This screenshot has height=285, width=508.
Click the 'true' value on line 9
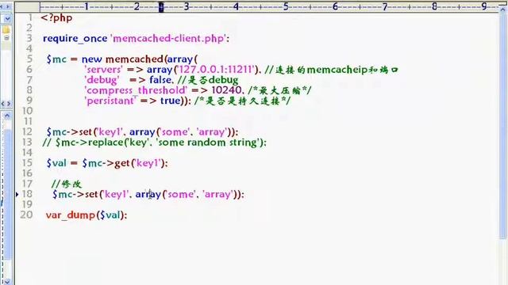pos(170,101)
